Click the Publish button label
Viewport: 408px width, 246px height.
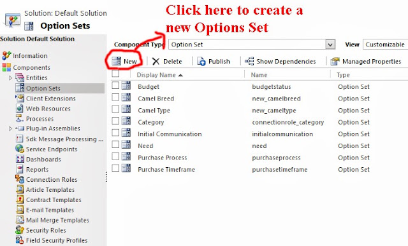(x=219, y=62)
